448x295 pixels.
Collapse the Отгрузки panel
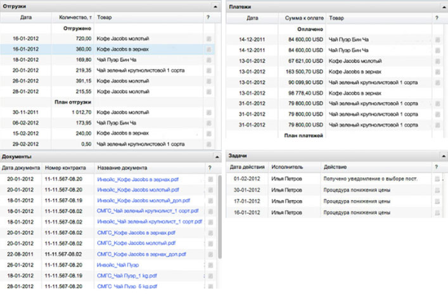click(x=215, y=6)
